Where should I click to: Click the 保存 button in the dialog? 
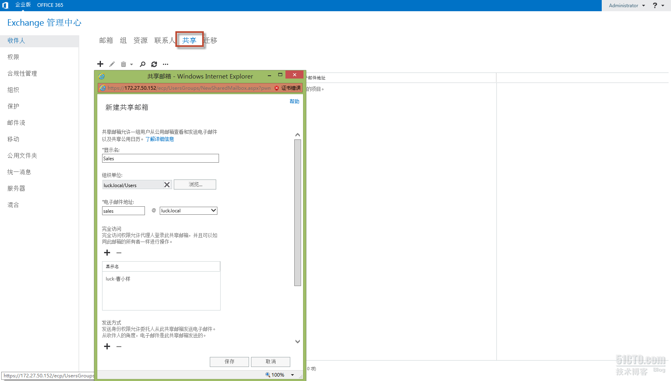point(229,362)
